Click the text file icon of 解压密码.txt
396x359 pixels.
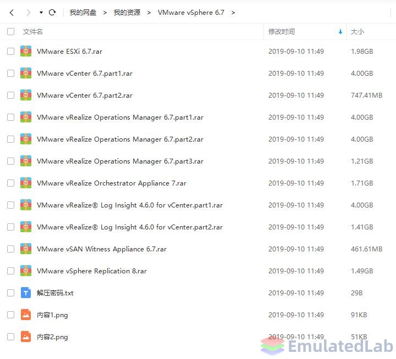point(26,293)
